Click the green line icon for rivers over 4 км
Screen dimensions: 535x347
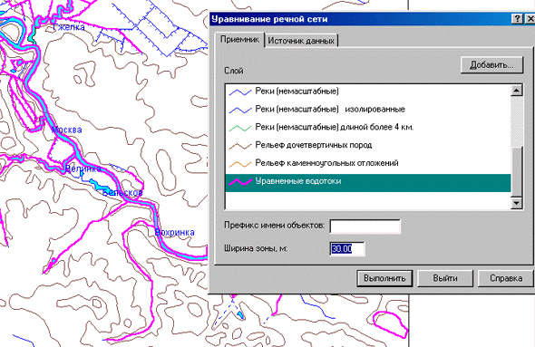click(x=240, y=128)
